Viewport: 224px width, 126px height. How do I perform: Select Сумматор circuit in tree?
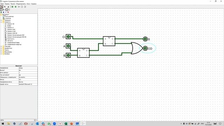8,18
